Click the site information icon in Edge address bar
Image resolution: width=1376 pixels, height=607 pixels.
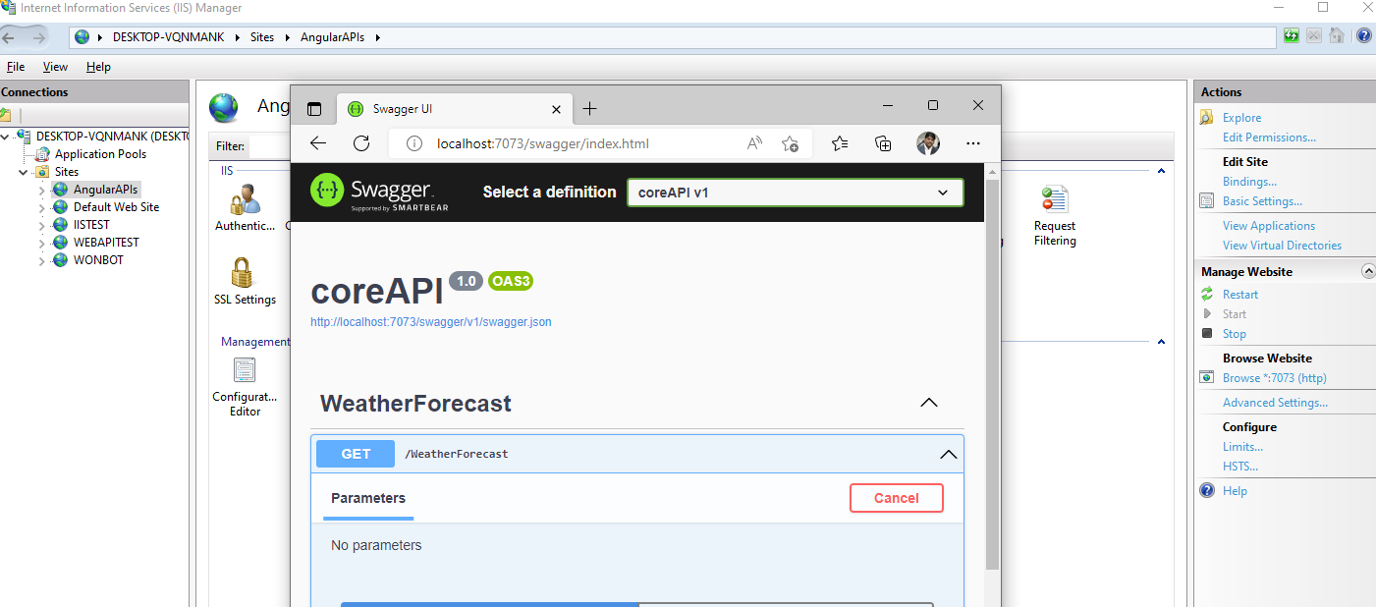[x=414, y=143]
